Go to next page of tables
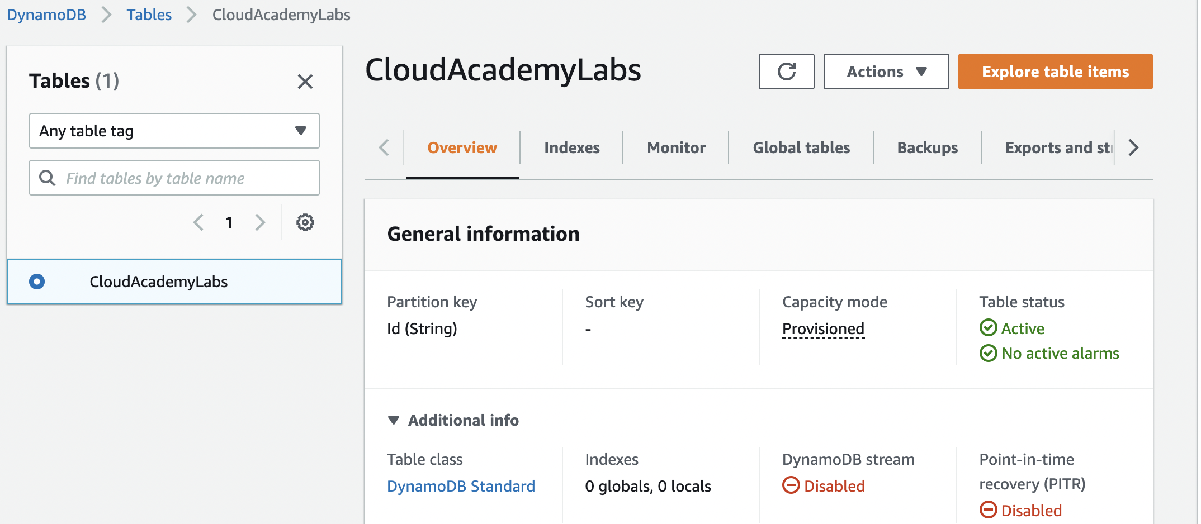 260,222
